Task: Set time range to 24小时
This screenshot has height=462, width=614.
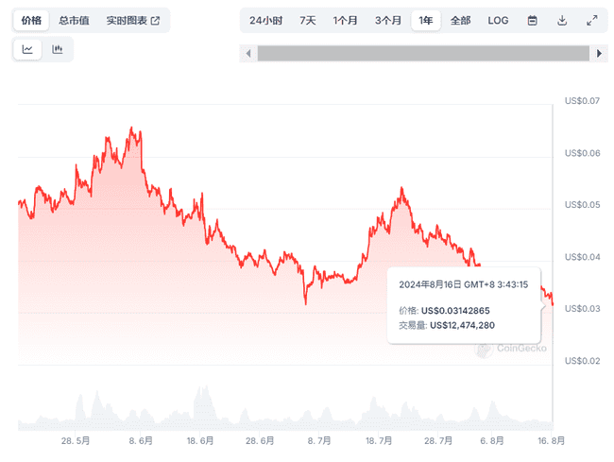Action: [x=265, y=20]
